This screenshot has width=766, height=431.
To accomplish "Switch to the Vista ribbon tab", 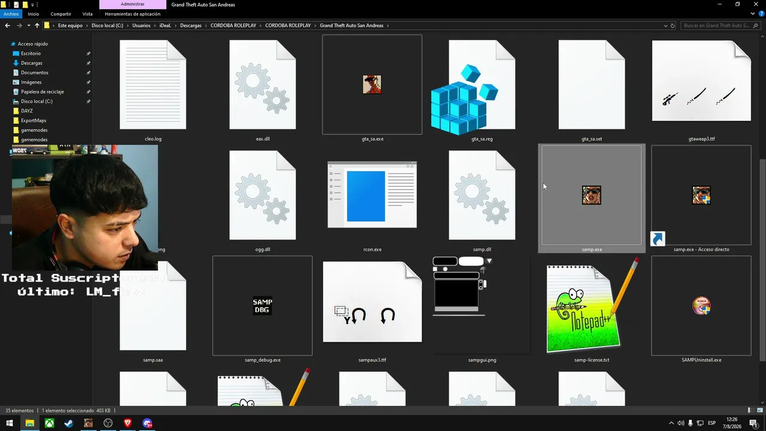I will pyautogui.click(x=87, y=14).
